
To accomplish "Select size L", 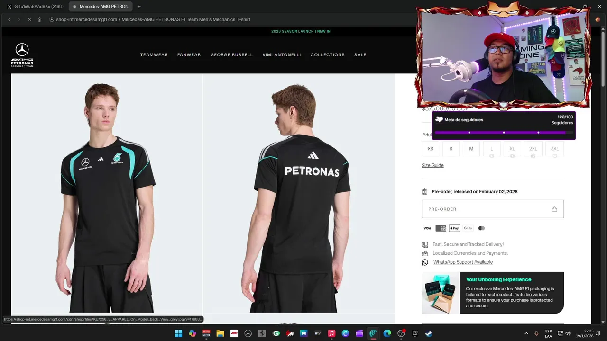I will [492, 149].
